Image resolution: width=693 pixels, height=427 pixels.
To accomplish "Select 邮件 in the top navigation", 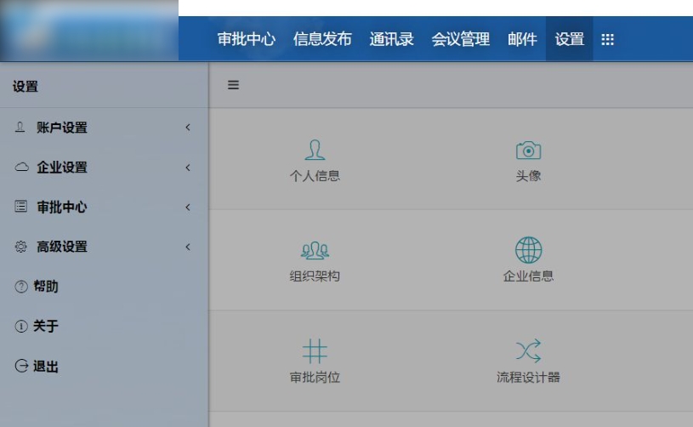I will [x=522, y=39].
